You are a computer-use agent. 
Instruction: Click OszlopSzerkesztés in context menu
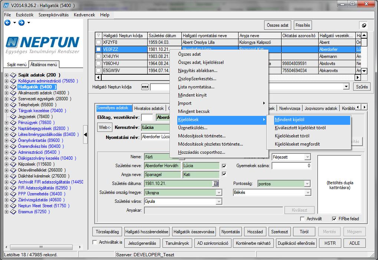point(197,79)
